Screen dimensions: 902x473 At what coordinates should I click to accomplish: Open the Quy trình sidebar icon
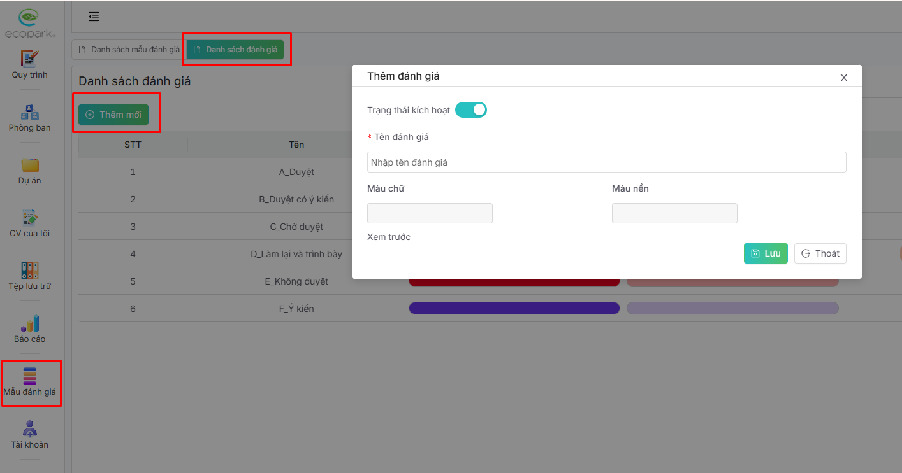point(30,60)
